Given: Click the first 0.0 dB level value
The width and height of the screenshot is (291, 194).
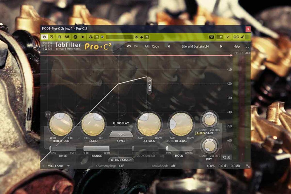Looking at the screenshot, I should tap(223, 166).
